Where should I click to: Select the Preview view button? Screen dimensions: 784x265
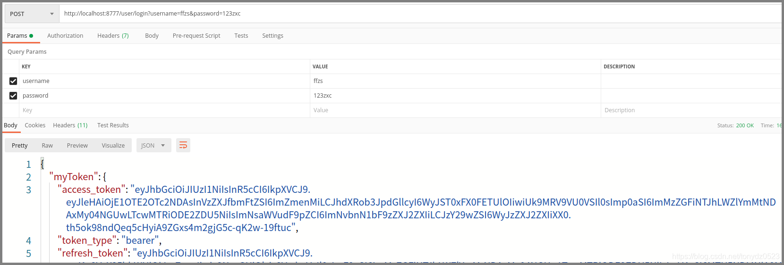(x=77, y=146)
